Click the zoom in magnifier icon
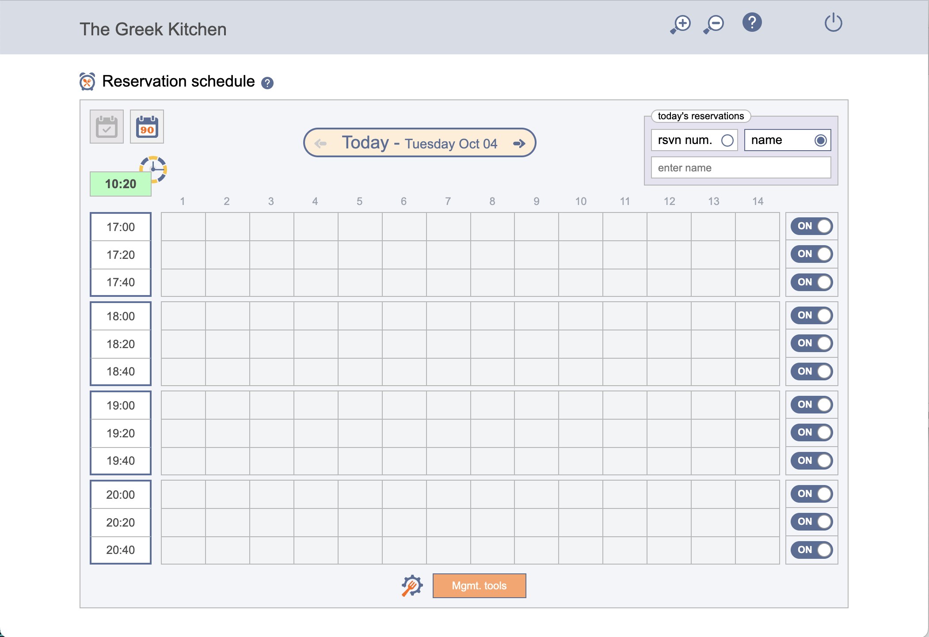 (680, 24)
